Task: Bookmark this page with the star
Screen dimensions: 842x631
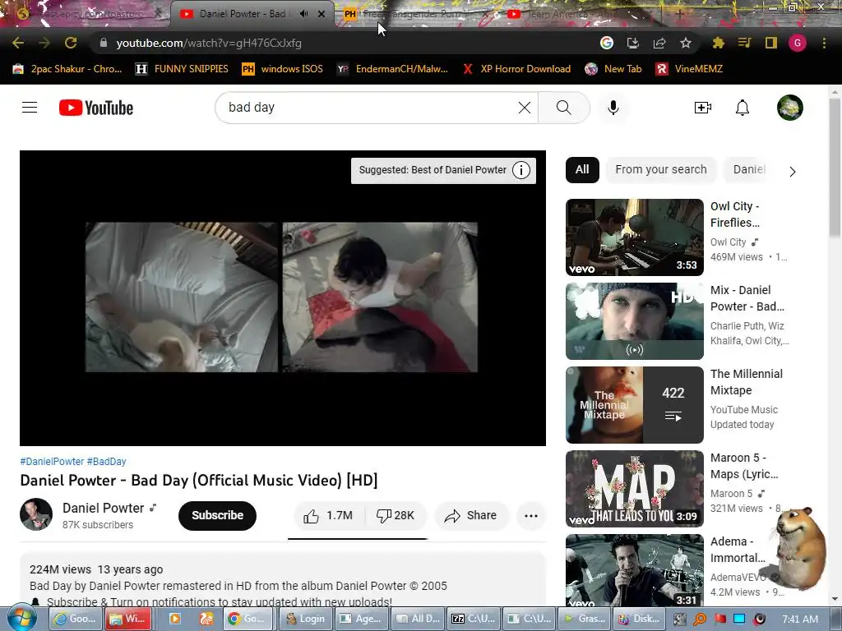Action: point(686,43)
